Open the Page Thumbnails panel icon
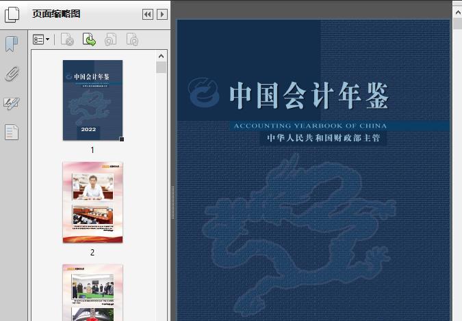 click(12, 14)
